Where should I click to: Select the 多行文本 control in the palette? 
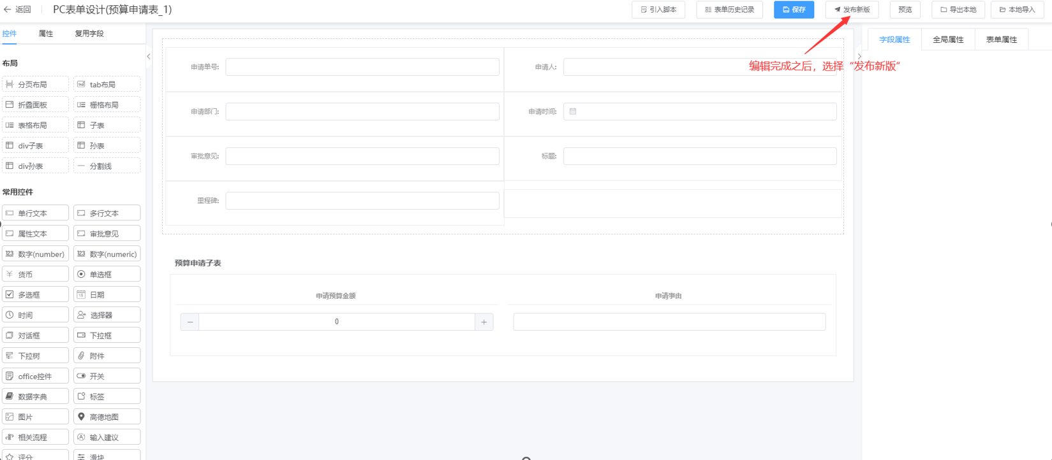[x=107, y=213]
